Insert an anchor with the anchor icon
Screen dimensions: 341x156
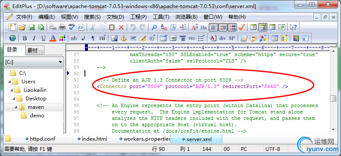point(123,38)
